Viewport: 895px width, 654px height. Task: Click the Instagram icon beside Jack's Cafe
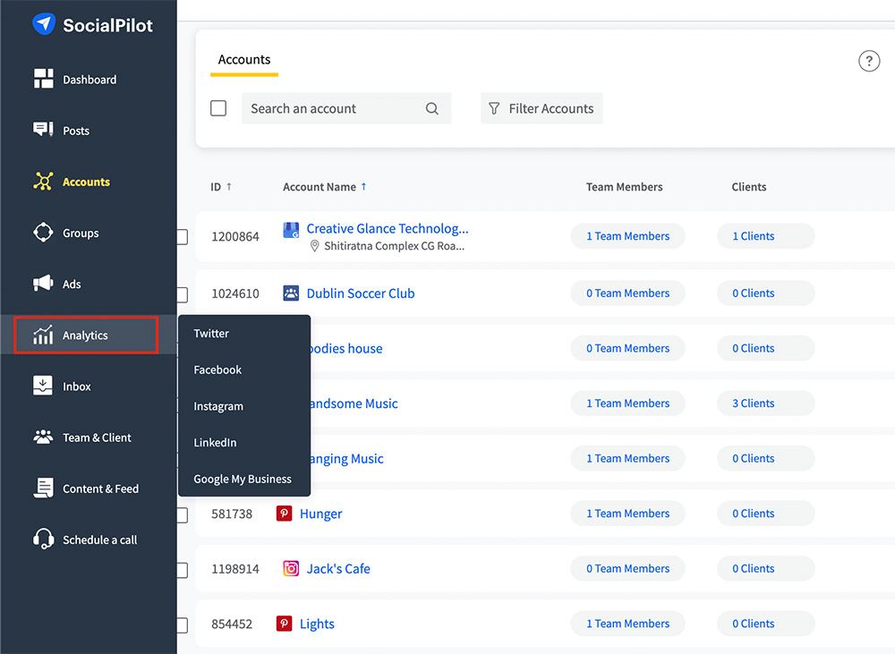291,568
